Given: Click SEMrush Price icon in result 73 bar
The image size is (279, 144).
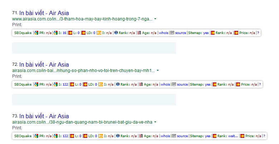Looking at the screenshot, I should click(x=243, y=136).
